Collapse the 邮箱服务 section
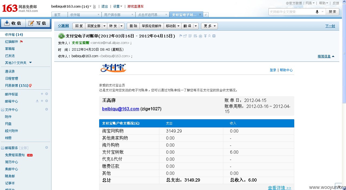The image size is (346, 190). (x=2, y=148)
